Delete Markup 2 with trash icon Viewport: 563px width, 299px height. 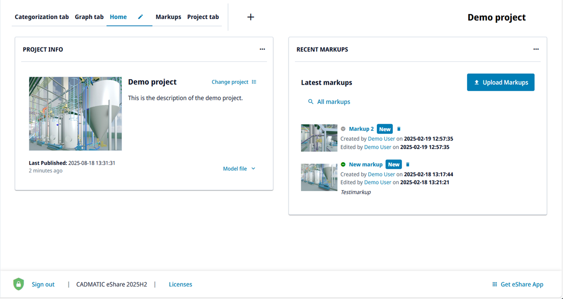(399, 129)
